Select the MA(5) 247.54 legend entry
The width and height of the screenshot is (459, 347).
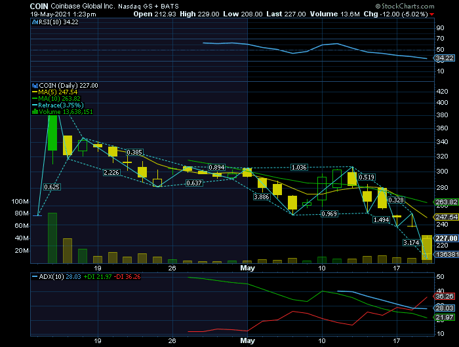pyautogui.click(x=54, y=92)
